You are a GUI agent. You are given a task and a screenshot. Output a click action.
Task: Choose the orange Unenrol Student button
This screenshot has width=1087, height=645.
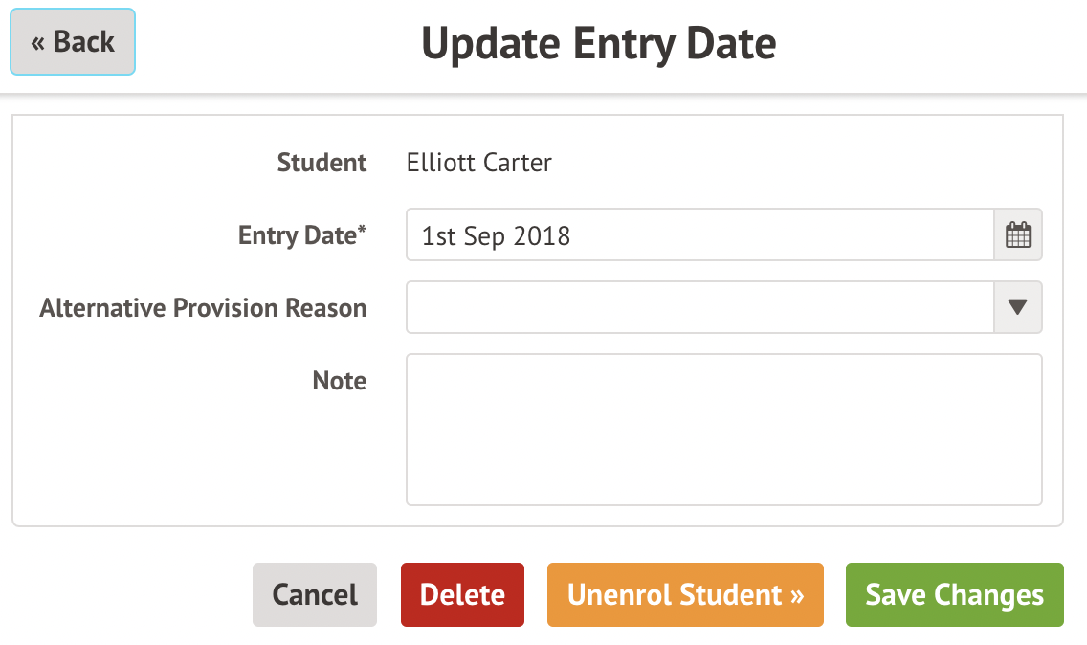coord(685,594)
